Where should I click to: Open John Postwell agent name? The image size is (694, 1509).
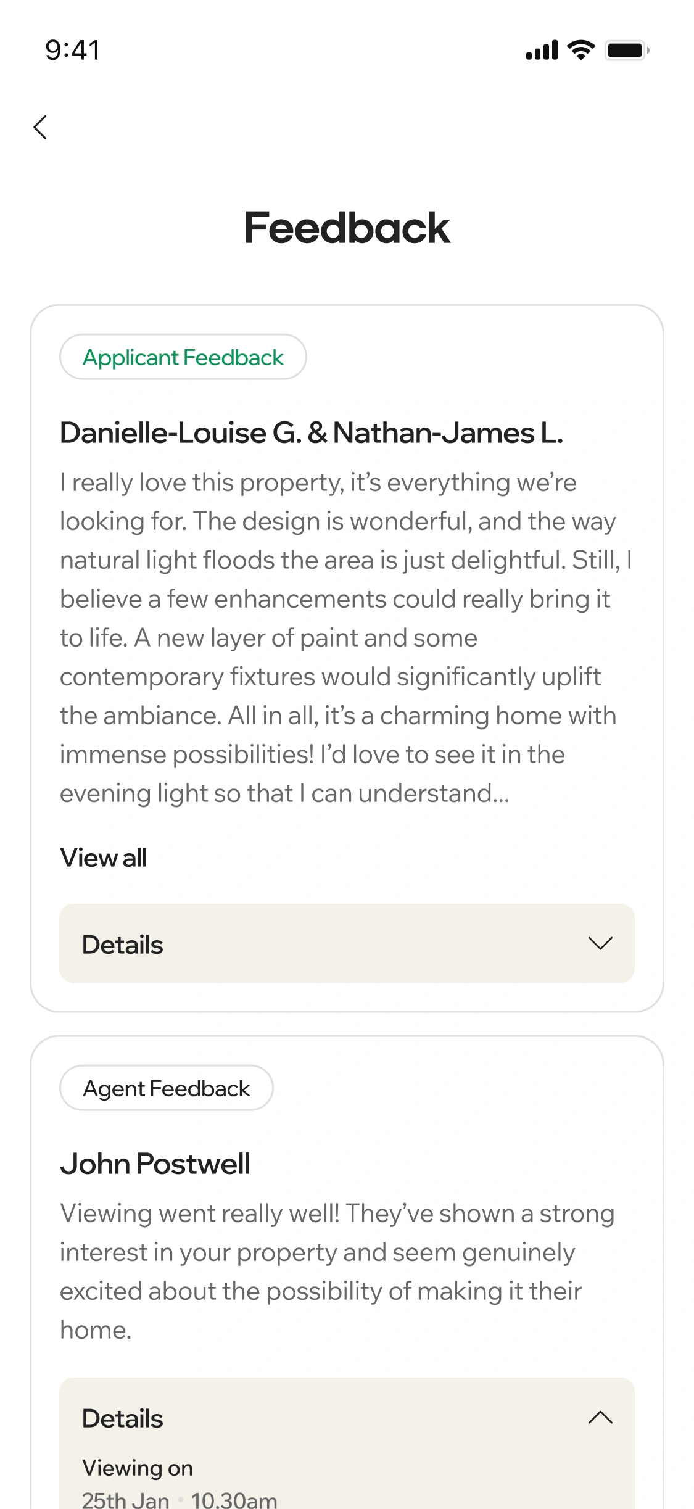point(155,1164)
